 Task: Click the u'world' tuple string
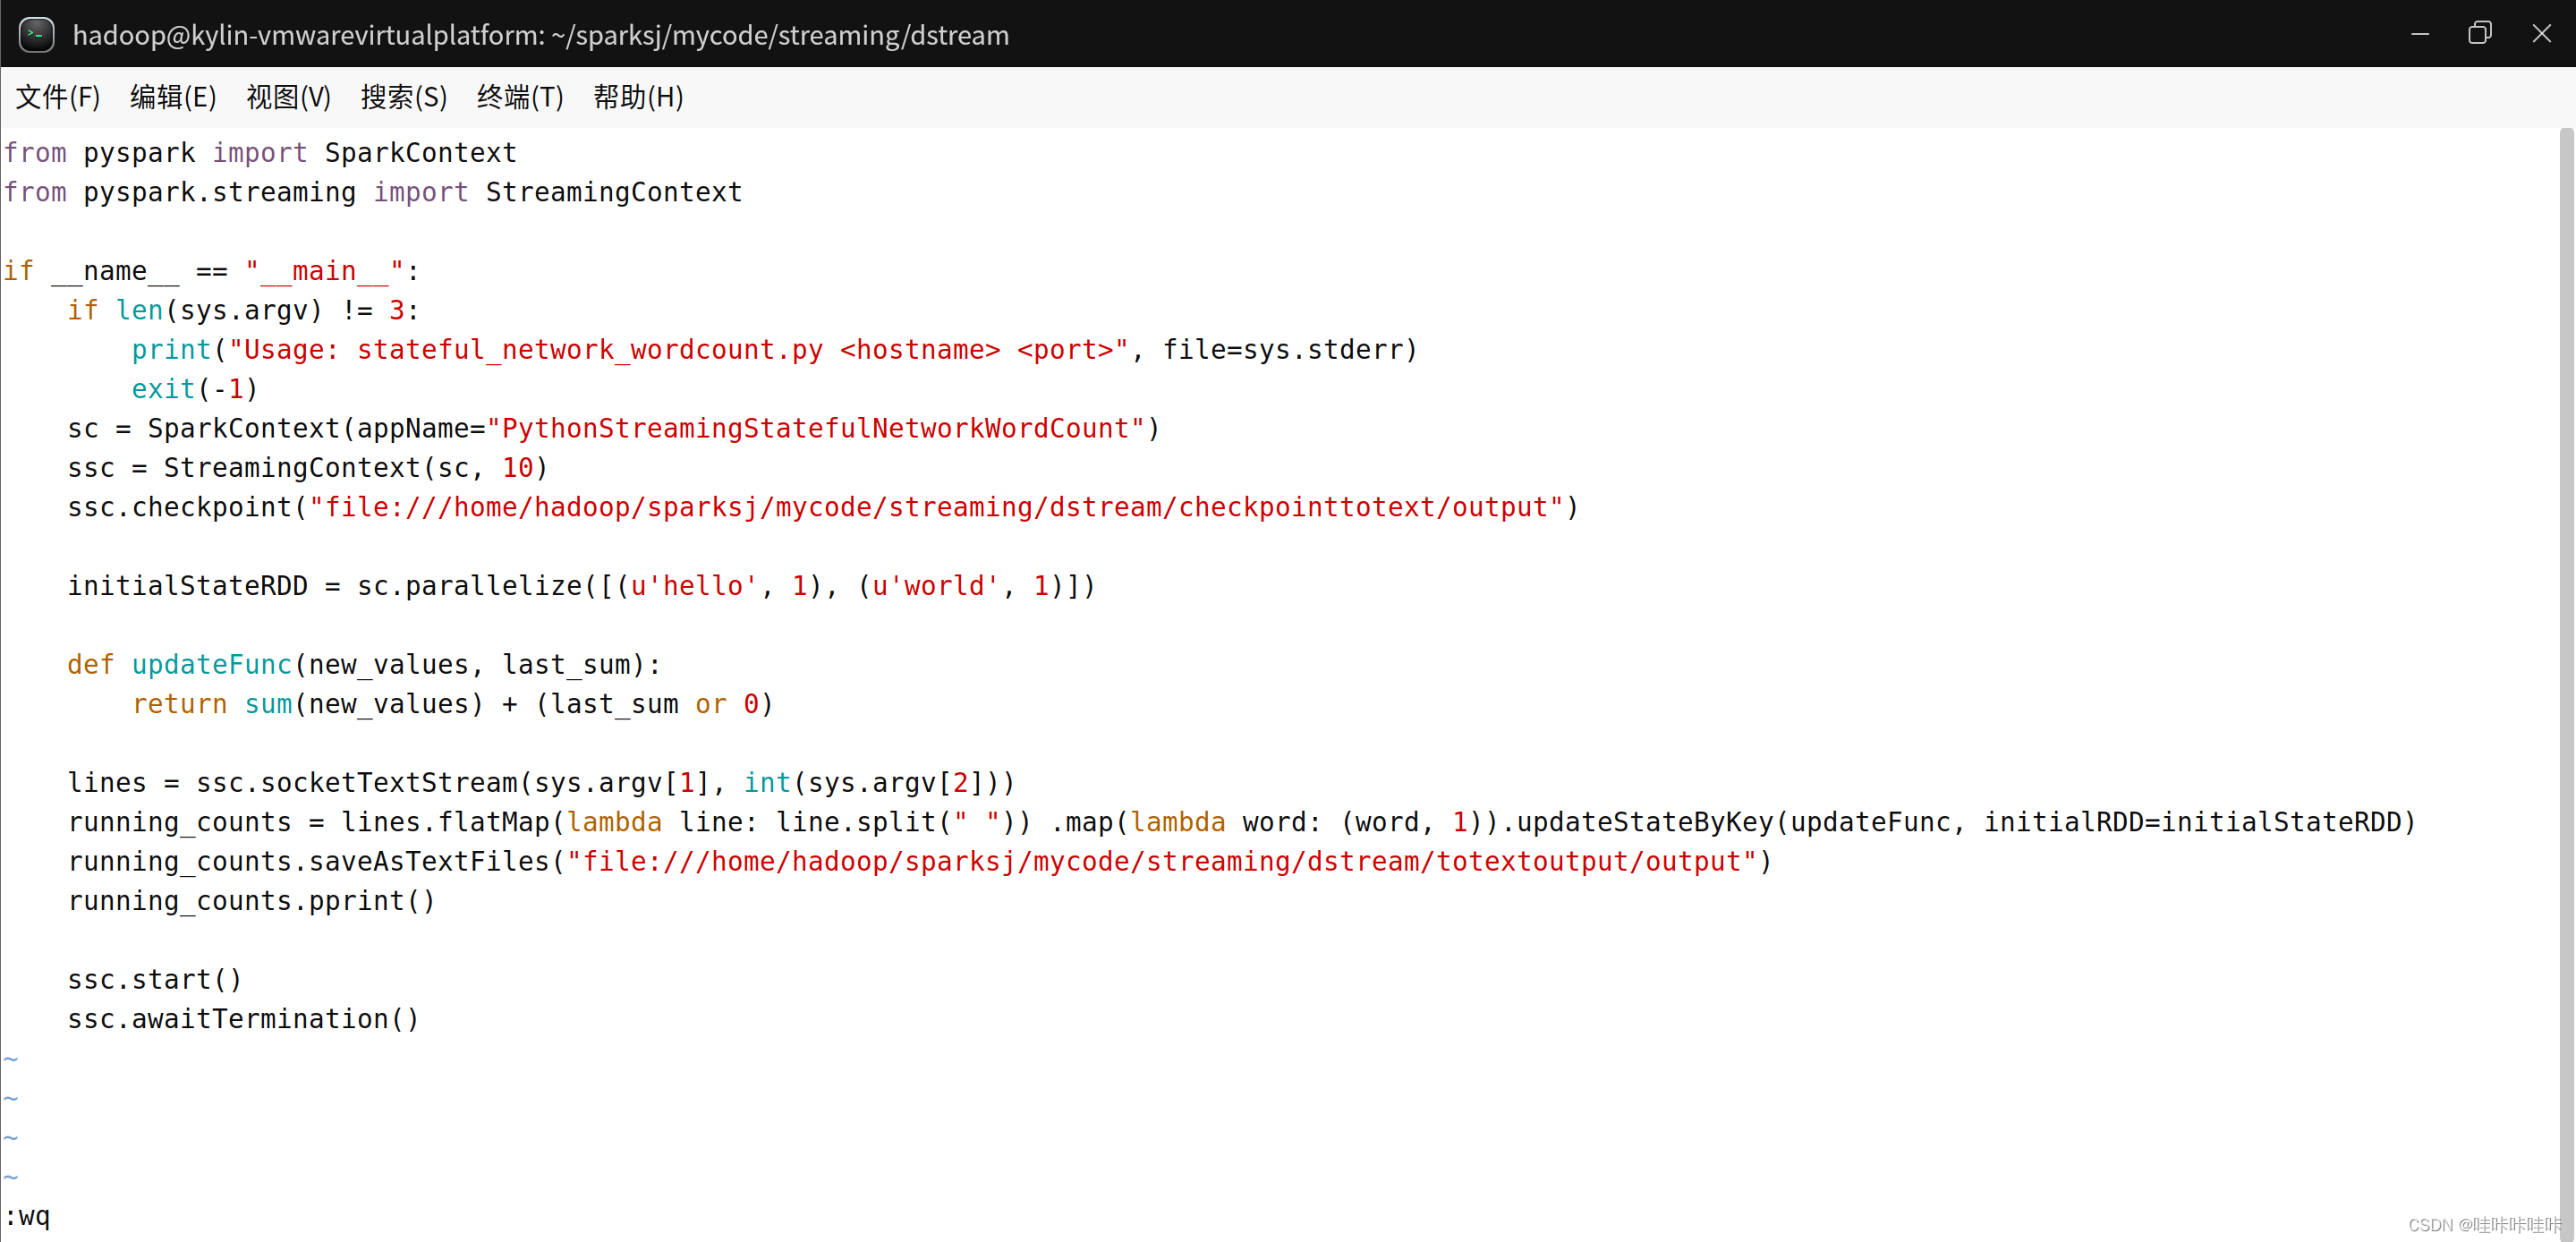935,586
